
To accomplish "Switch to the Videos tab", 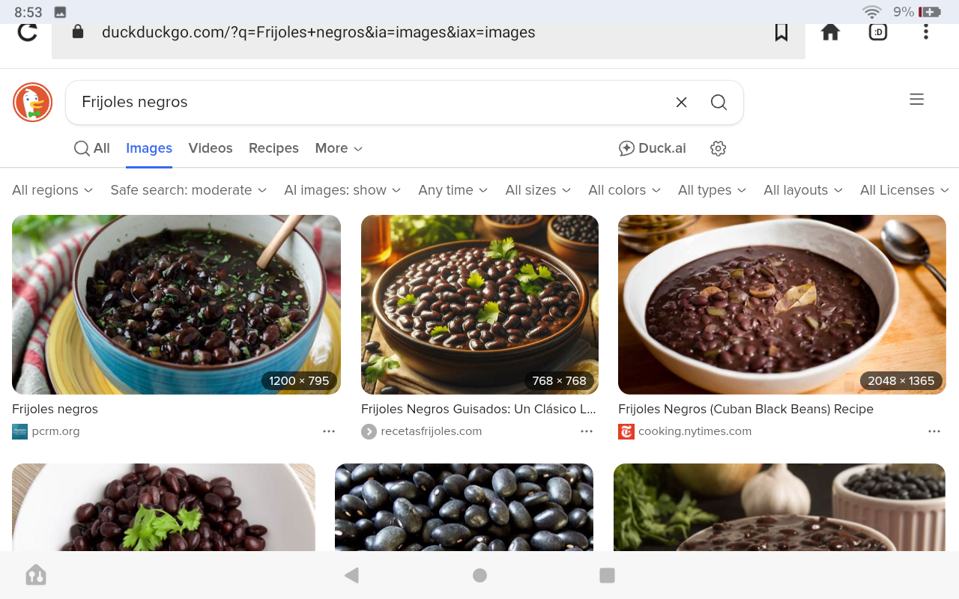I will click(211, 148).
